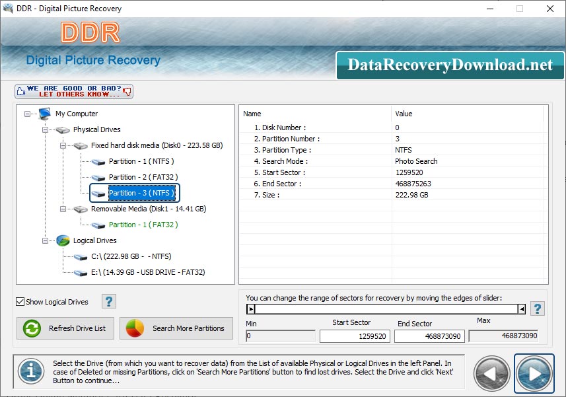The width and height of the screenshot is (566, 397).
Task: Click the Removable Media drive icon
Action: 81,209
